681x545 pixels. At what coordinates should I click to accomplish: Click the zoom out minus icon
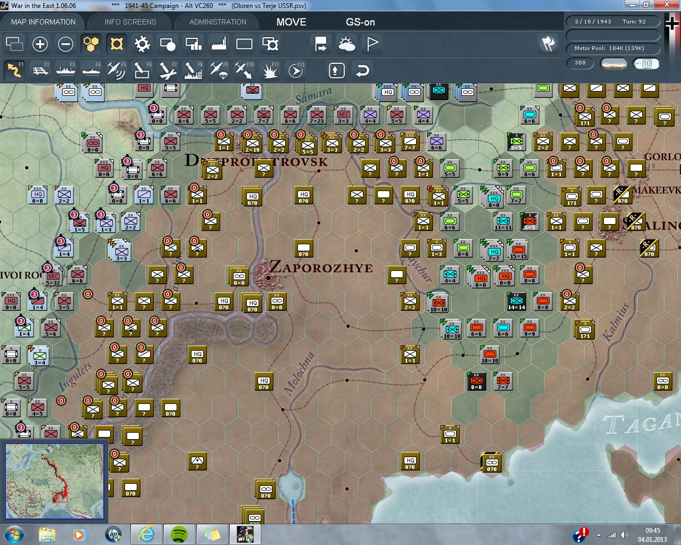(65, 44)
